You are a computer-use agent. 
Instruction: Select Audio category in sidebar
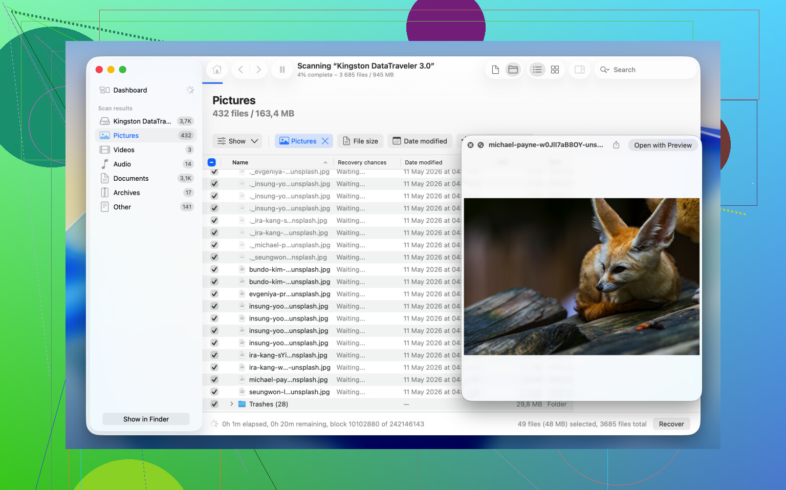pyautogui.click(x=146, y=164)
